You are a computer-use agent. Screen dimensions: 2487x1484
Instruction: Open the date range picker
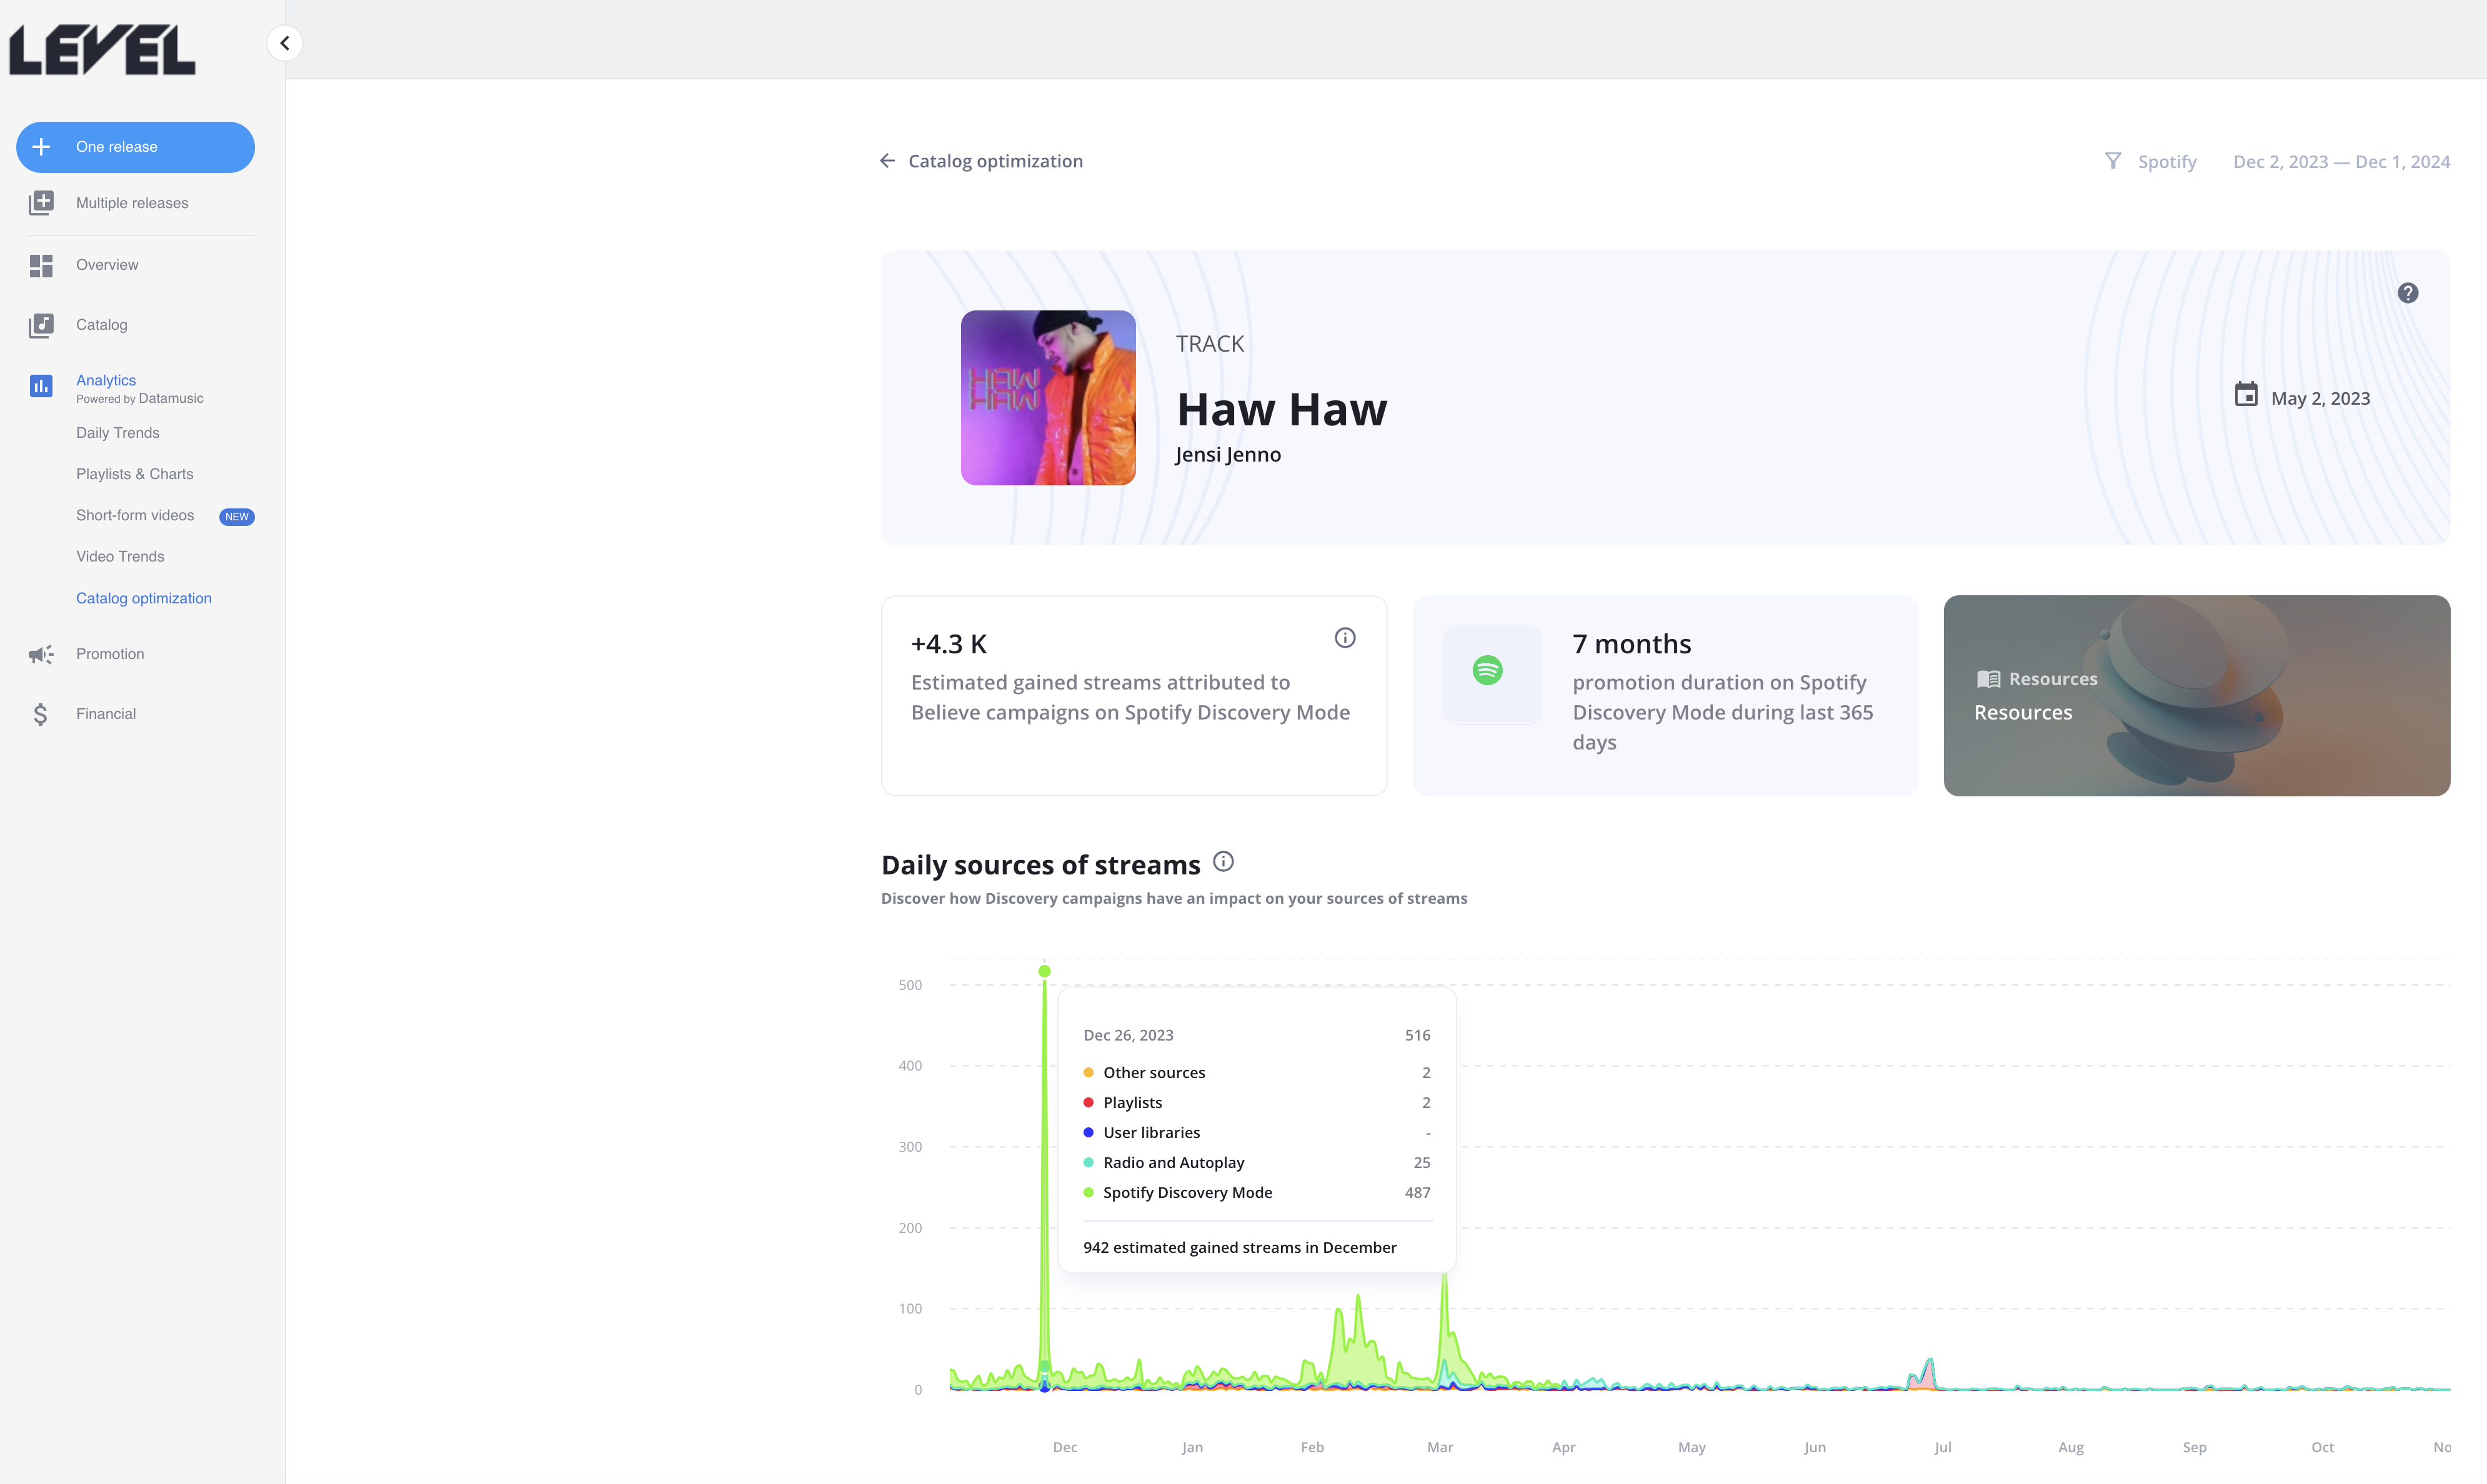[2341, 162]
